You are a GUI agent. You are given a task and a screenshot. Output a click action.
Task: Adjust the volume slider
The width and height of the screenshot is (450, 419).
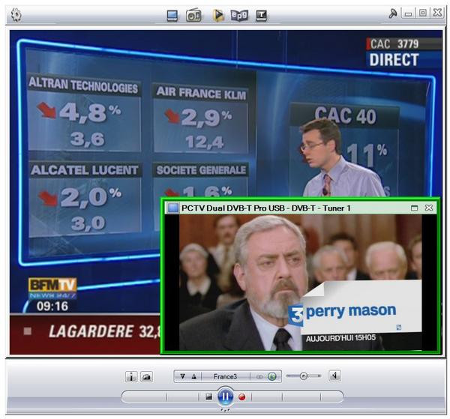pos(304,376)
